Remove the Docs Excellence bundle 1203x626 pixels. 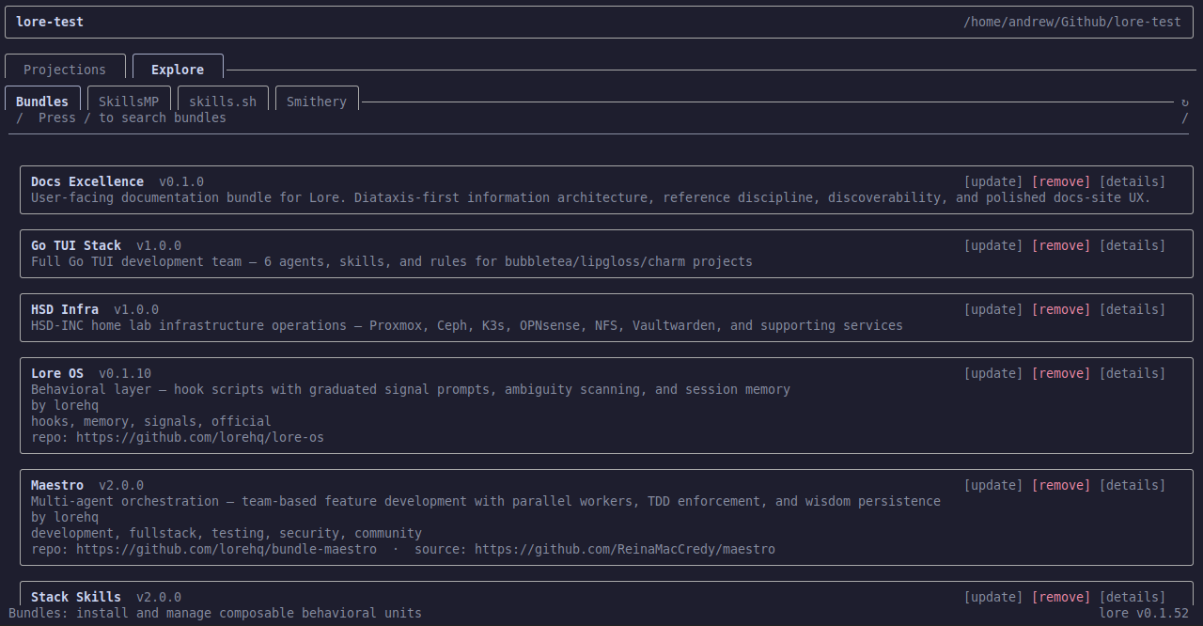pyautogui.click(x=1060, y=181)
